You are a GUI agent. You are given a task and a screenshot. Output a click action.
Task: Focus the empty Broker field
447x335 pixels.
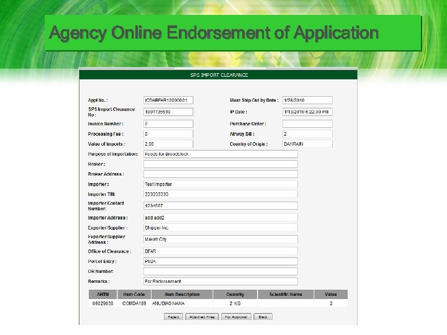pos(220,164)
